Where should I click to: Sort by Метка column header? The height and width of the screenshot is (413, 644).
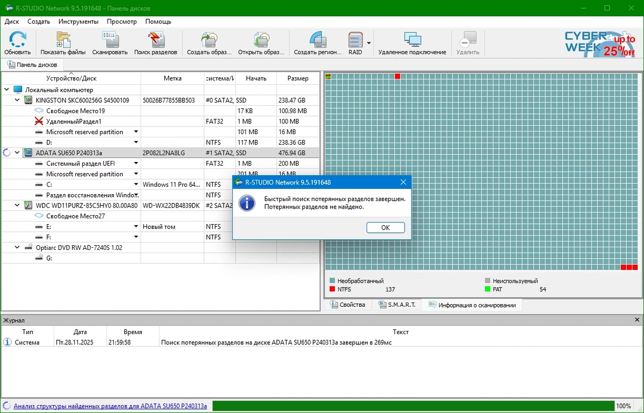coord(172,78)
